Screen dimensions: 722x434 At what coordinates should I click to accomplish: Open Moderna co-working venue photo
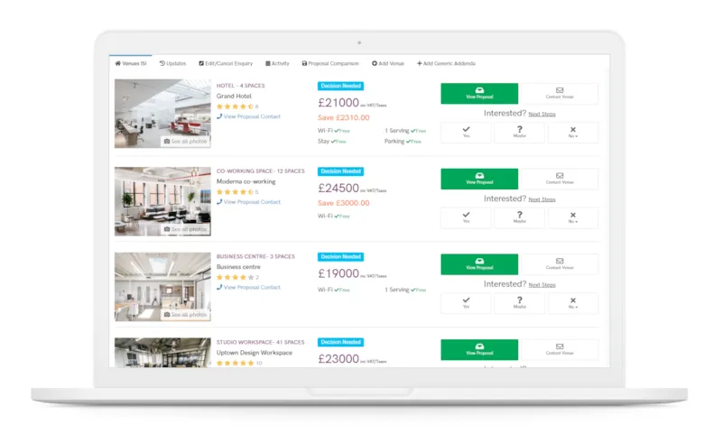pyautogui.click(x=162, y=201)
